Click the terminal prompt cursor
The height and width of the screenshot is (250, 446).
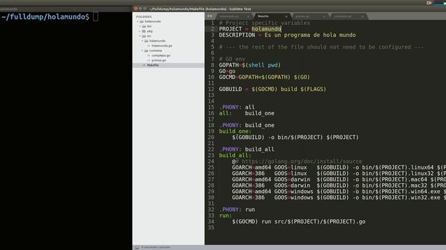(95, 17)
